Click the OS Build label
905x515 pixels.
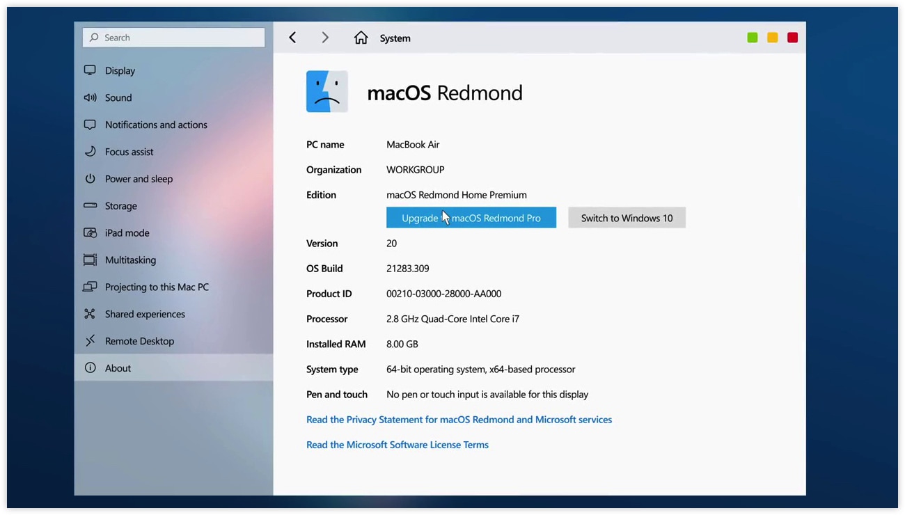(x=324, y=269)
